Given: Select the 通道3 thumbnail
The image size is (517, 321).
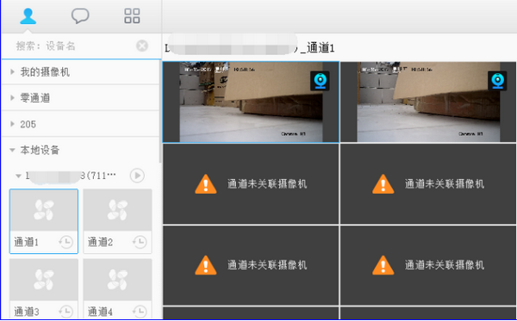Looking at the screenshot, I should point(44,289).
